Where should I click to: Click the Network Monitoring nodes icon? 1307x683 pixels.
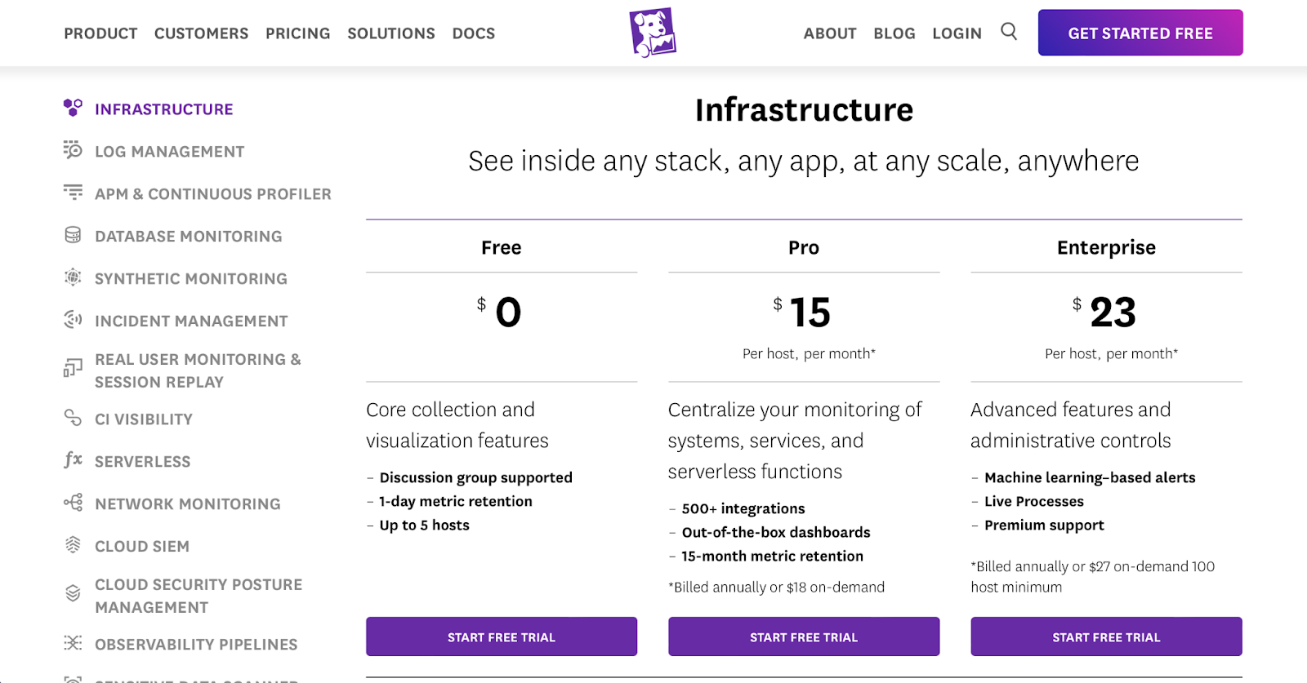[73, 503]
